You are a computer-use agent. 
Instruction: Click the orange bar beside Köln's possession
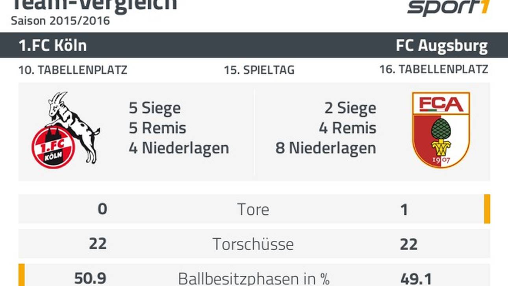tap(22, 275)
